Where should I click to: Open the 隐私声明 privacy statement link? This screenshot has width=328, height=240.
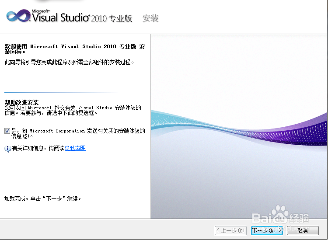75,148
